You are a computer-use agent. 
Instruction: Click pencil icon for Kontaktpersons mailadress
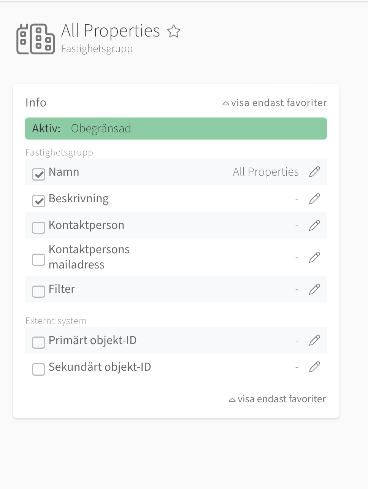pos(314,257)
